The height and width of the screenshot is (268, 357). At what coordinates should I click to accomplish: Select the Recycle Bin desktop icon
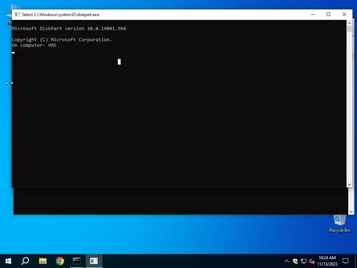tap(340, 224)
